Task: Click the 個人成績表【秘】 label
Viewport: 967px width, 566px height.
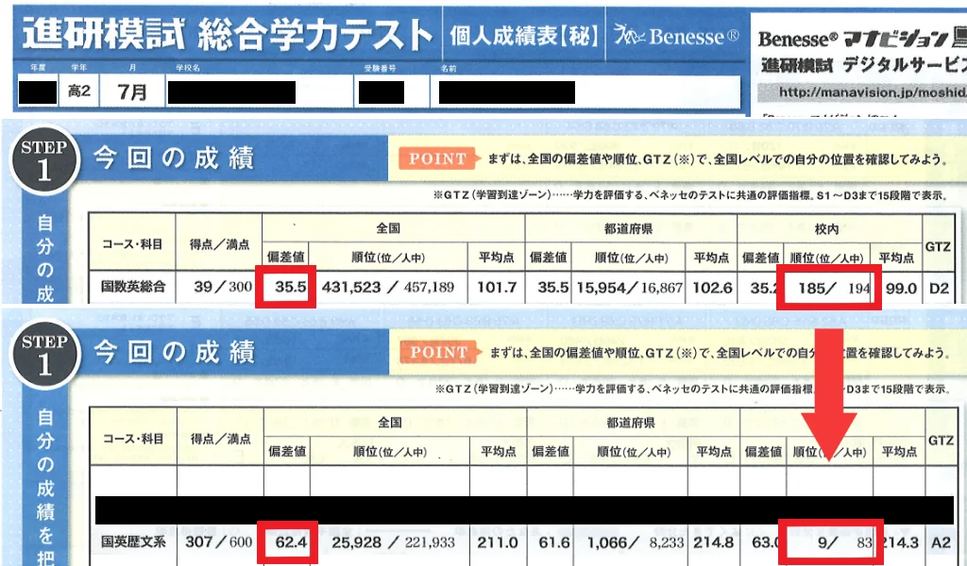Action: click(x=523, y=36)
